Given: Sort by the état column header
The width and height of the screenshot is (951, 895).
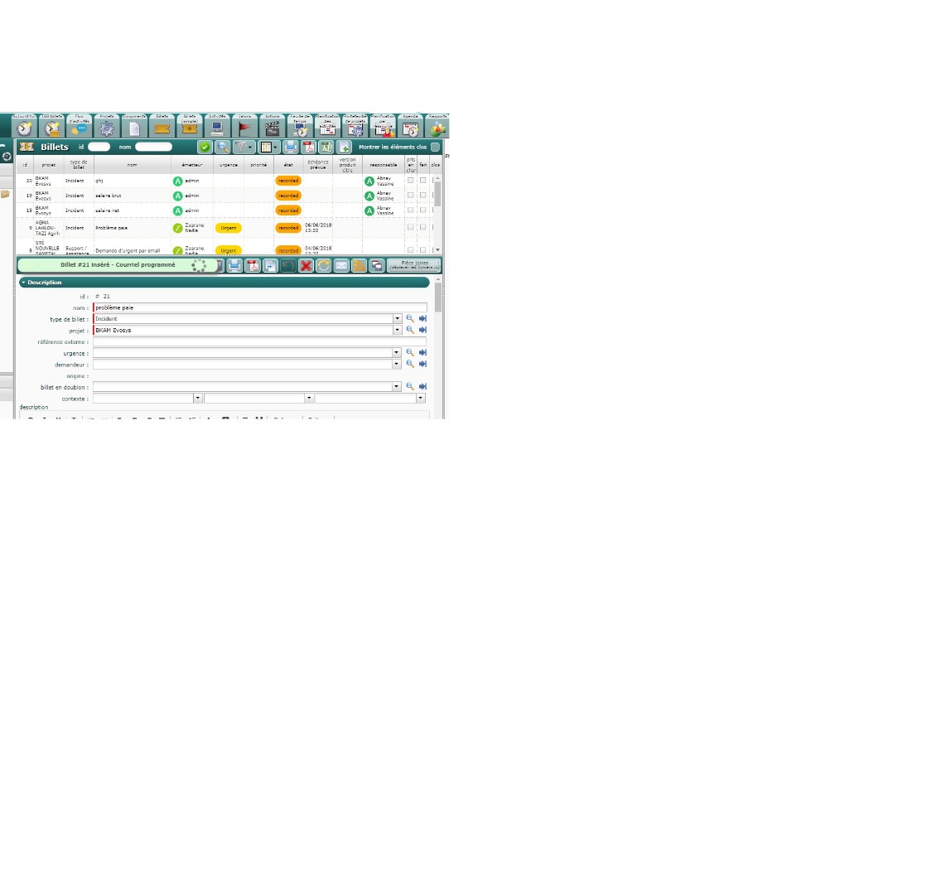Looking at the screenshot, I should click(288, 164).
